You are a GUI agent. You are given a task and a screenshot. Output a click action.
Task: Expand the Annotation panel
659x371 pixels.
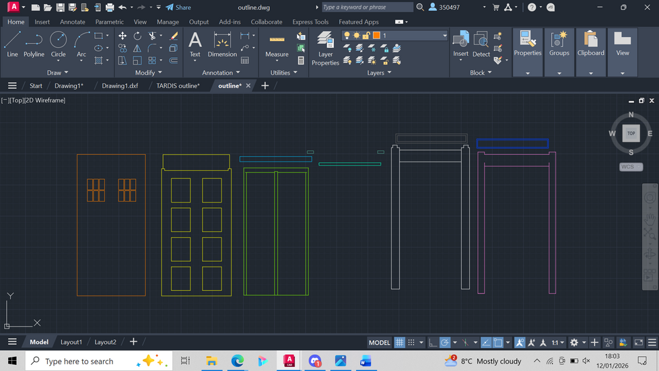[x=221, y=73]
